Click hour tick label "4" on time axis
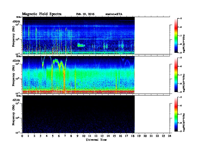 [x=47, y=136]
